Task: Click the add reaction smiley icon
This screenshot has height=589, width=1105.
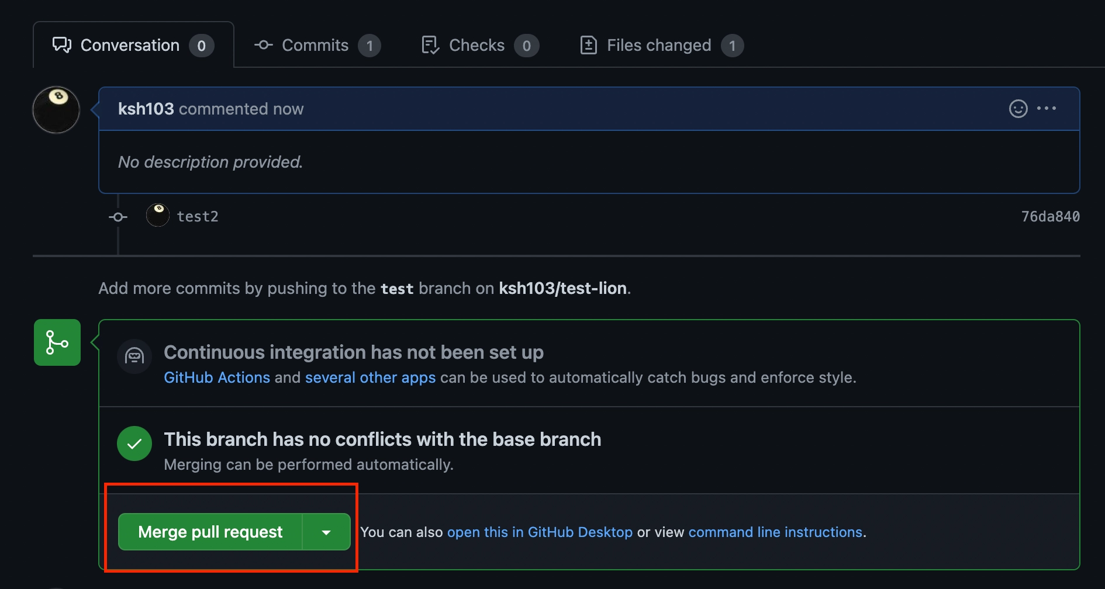Action: point(1018,109)
